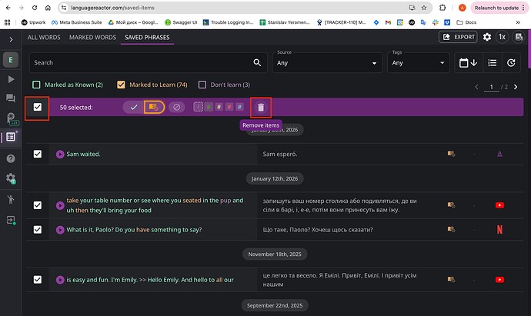The height and width of the screenshot is (316, 531).
Task: Uncheck the select-all checkbox
Action: coord(38,108)
